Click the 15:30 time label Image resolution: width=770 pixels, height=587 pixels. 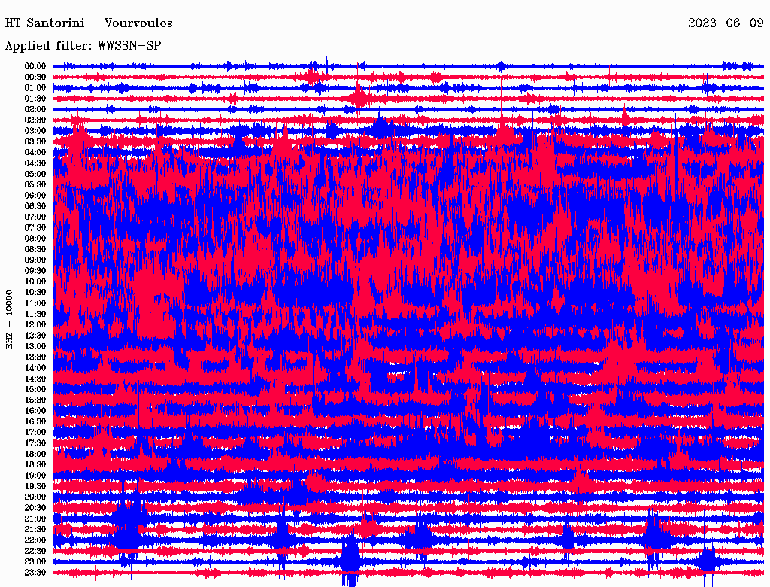pyautogui.click(x=35, y=400)
